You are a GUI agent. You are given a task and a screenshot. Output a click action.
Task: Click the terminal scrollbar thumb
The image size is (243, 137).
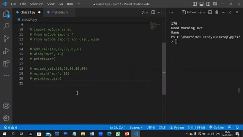[x=239, y=91]
